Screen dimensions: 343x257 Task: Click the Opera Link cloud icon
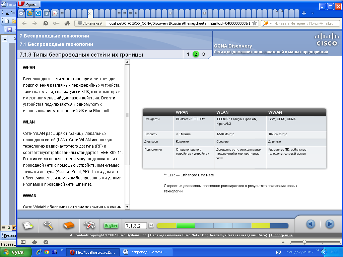pyautogui.click(x=35, y=242)
